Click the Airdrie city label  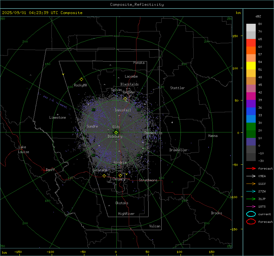(120, 163)
